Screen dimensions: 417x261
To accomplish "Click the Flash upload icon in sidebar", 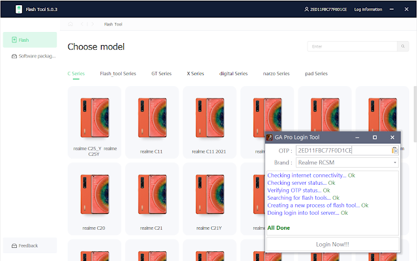I will [14, 40].
